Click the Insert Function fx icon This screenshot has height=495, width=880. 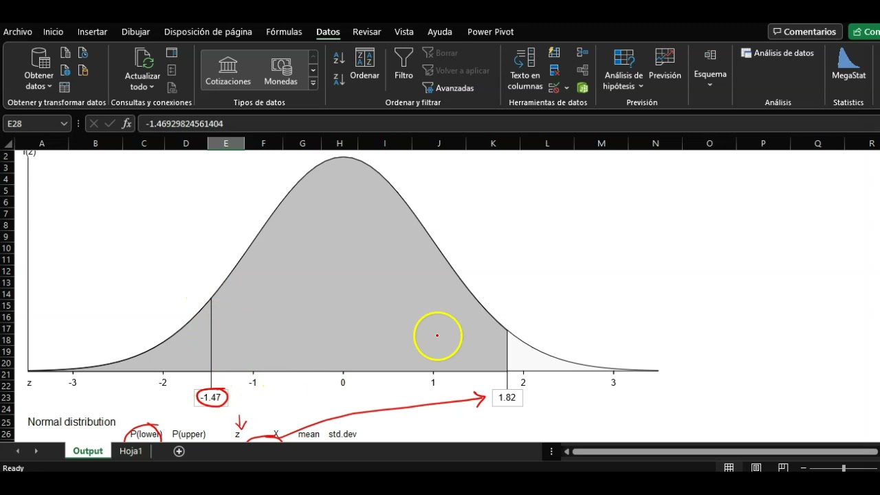point(126,124)
